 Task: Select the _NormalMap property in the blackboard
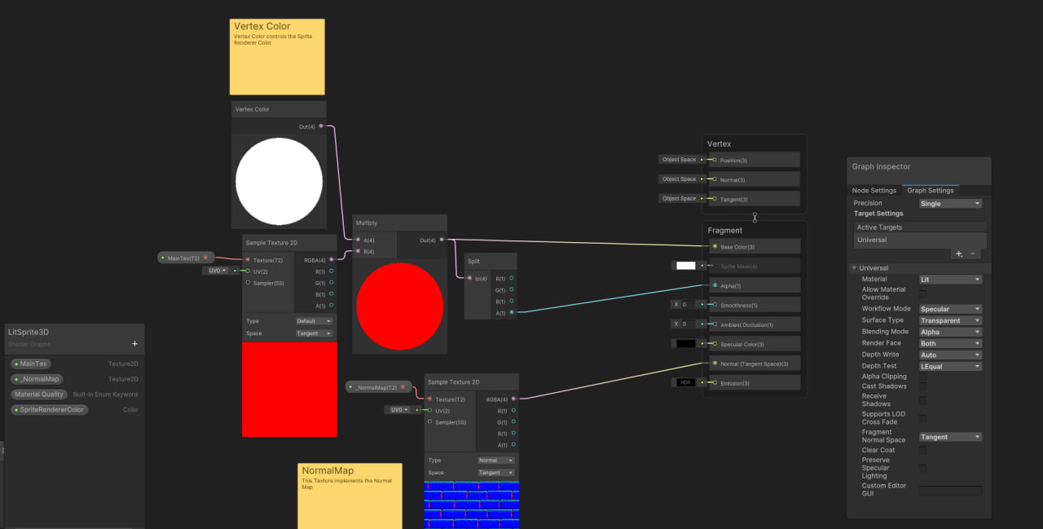pyautogui.click(x=37, y=378)
